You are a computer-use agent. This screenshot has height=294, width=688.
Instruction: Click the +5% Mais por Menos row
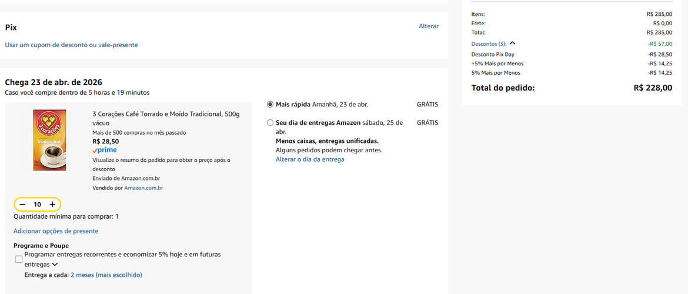click(572, 64)
